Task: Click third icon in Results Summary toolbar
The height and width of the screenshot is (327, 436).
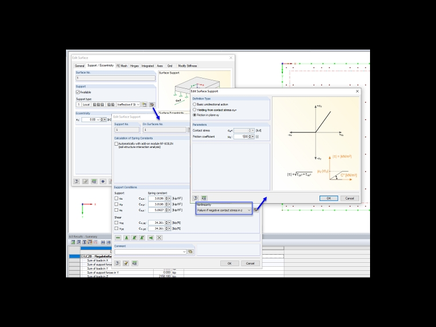Action: pos(84,242)
